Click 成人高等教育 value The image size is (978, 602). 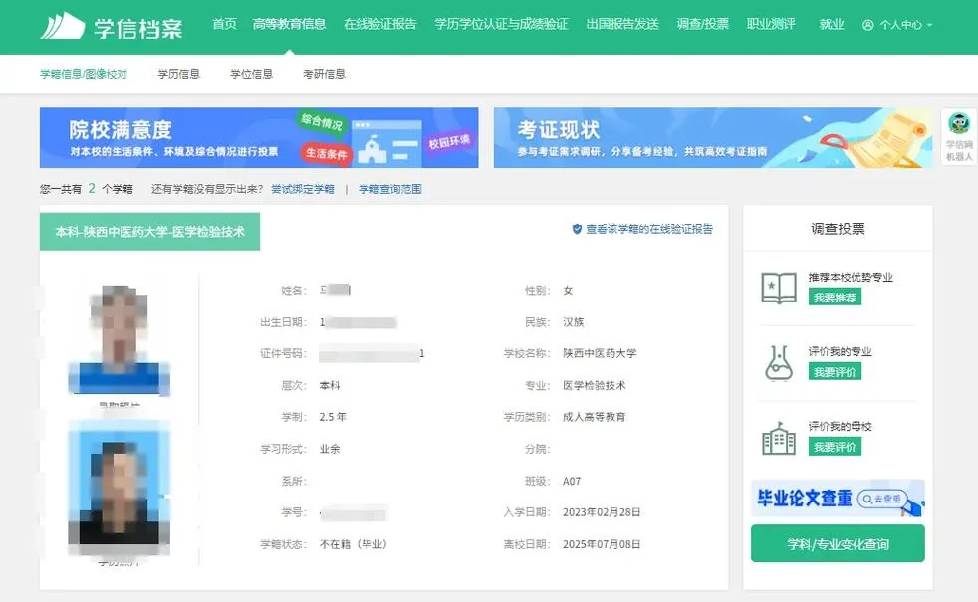594,417
